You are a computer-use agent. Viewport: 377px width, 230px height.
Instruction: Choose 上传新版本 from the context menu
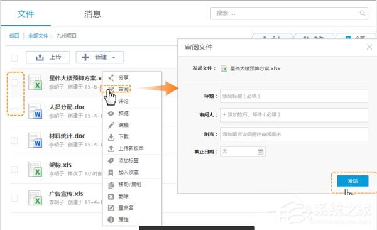132,148
